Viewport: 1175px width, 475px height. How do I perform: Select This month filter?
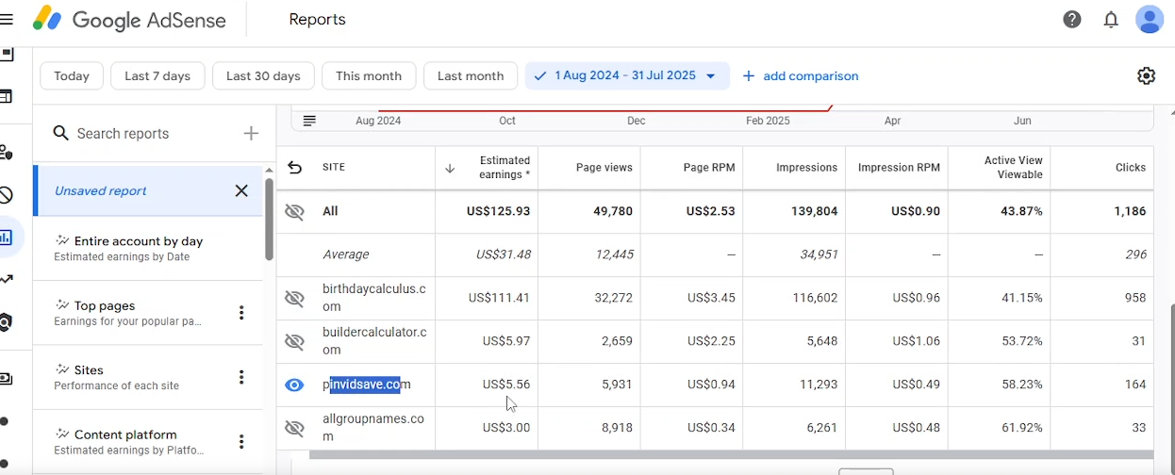[x=369, y=75]
